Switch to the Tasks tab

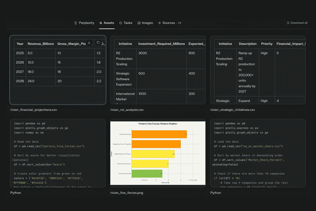click(x=126, y=23)
